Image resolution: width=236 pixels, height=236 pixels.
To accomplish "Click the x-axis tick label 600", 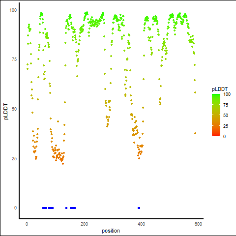I will tap(198, 224).
